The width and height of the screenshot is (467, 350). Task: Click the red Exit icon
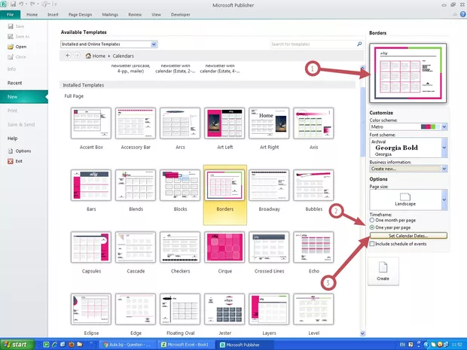11,161
